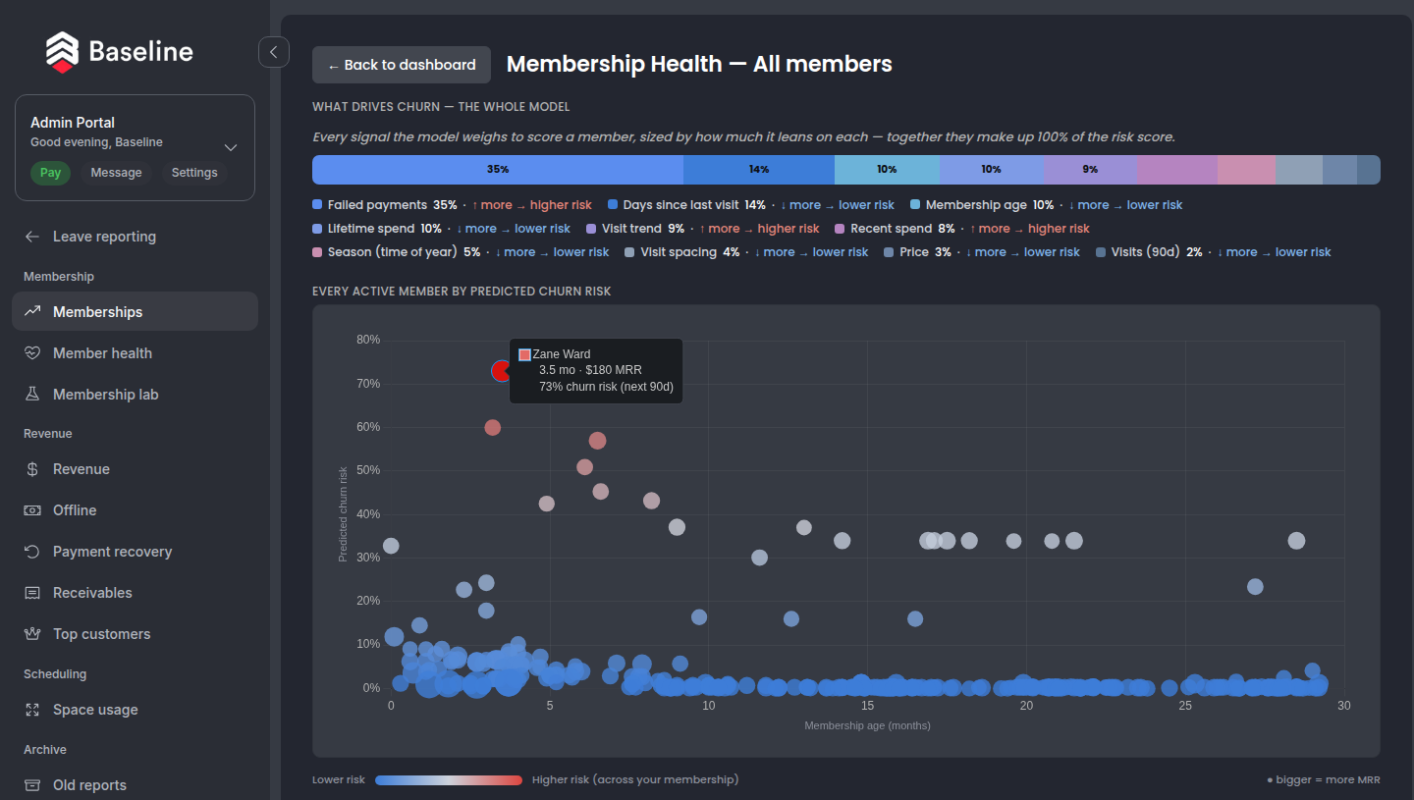
Task: Click the Memberships trend line icon
Action: [x=32, y=311]
